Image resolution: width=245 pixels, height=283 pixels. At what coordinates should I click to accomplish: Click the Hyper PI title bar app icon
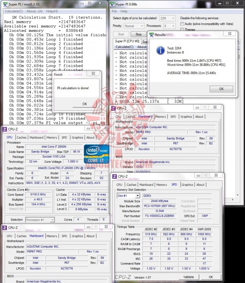pos(112,4)
